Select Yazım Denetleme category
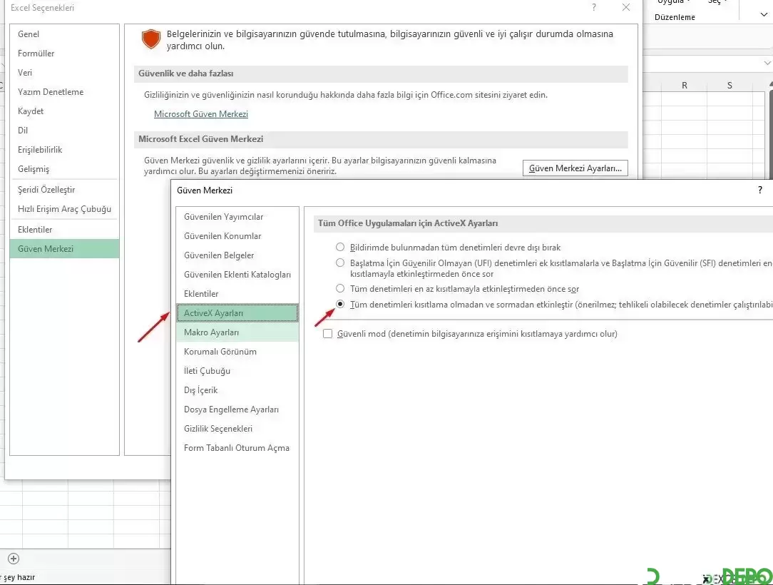This screenshot has width=773, height=585. [64, 92]
